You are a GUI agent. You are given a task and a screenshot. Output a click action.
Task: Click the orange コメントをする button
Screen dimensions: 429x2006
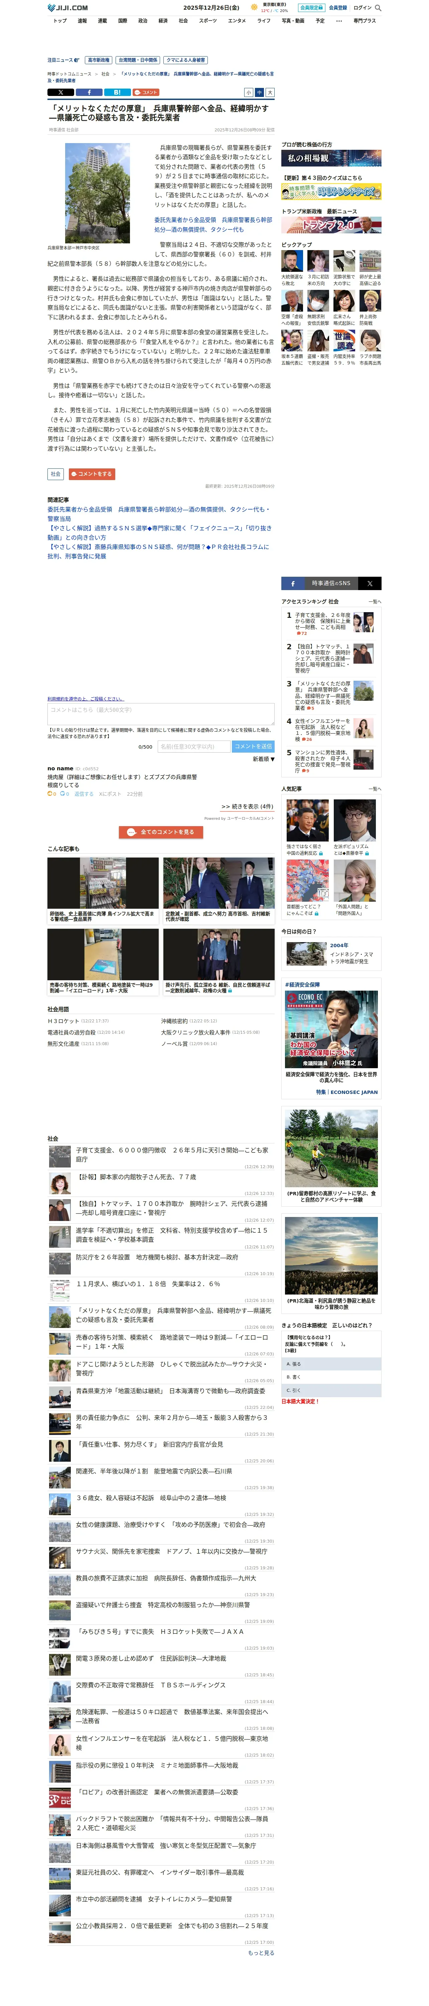[x=92, y=473]
